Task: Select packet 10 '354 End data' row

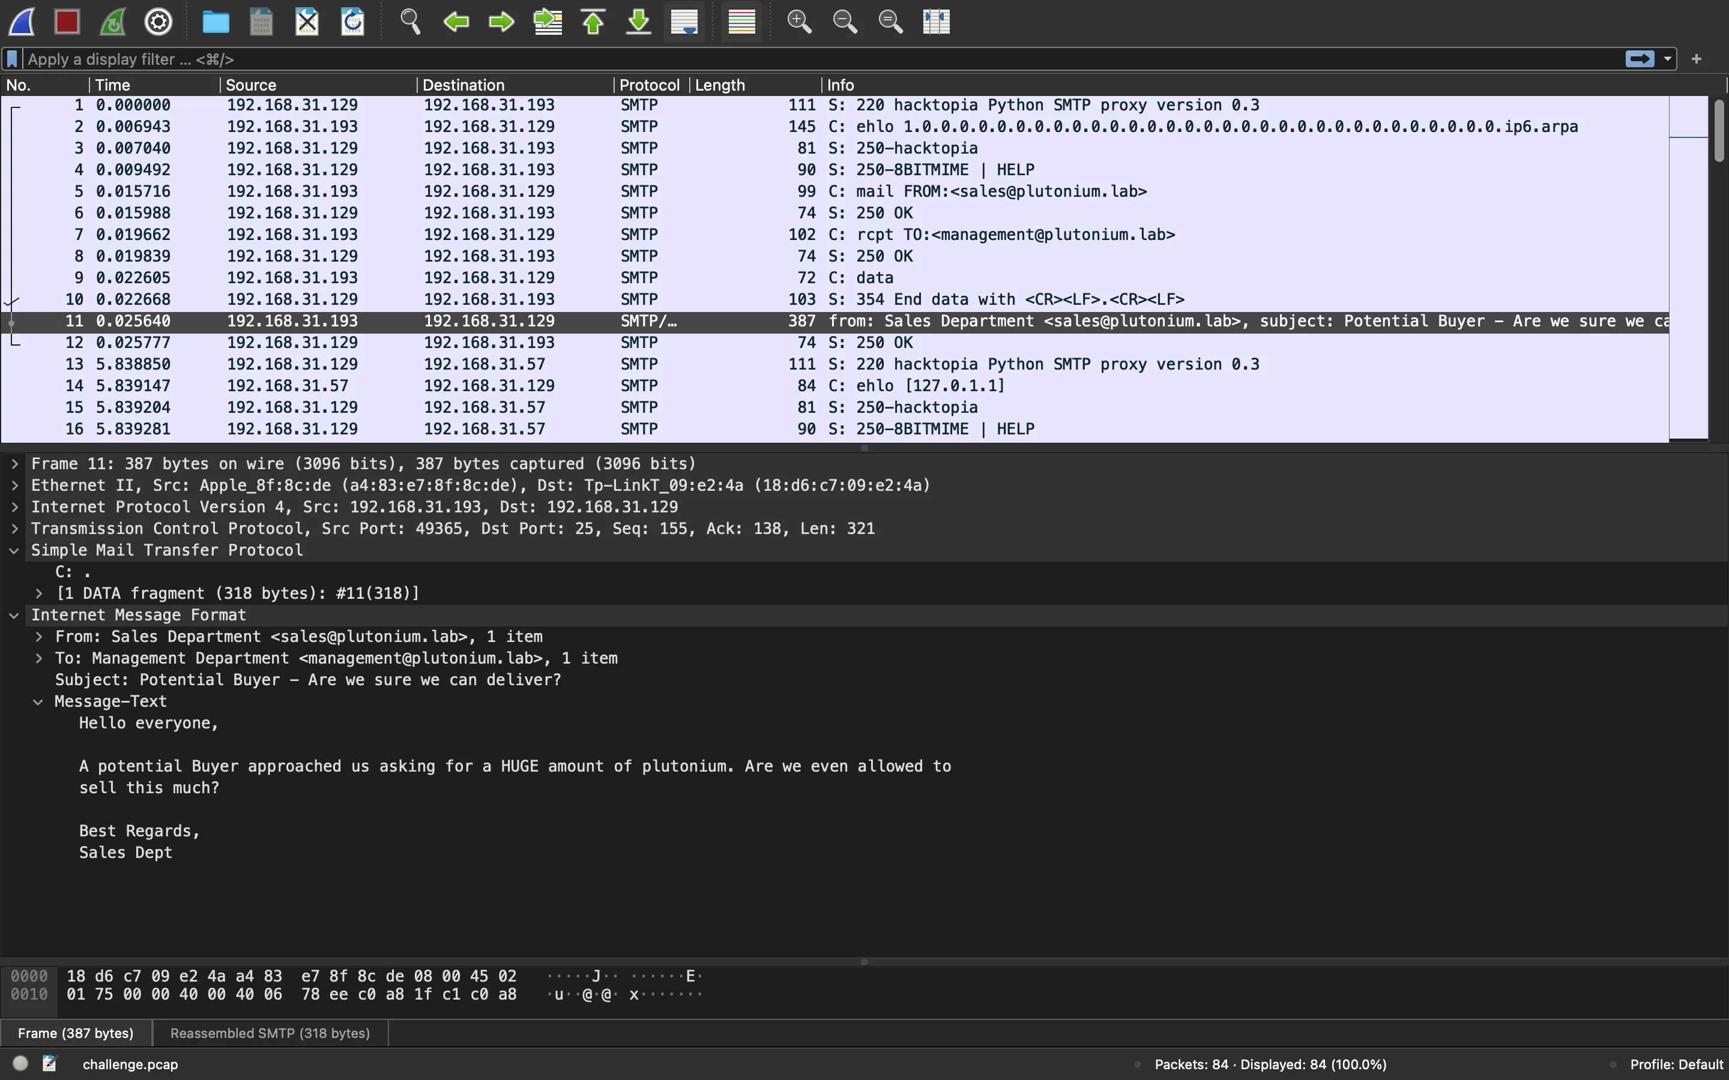Action: point(834,299)
